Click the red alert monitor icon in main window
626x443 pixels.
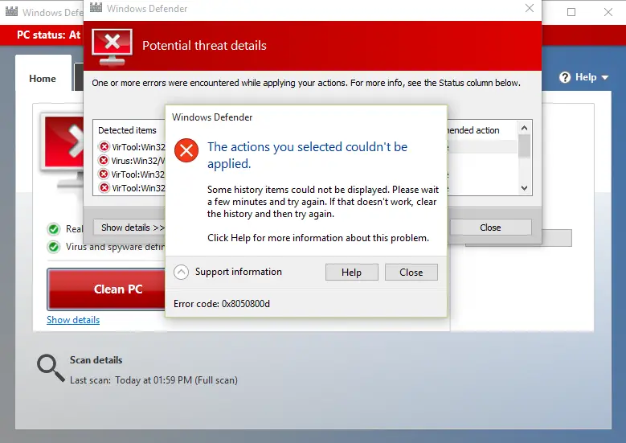[62, 151]
